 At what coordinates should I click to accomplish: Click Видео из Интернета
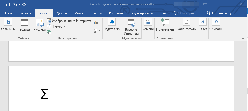[131, 27]
